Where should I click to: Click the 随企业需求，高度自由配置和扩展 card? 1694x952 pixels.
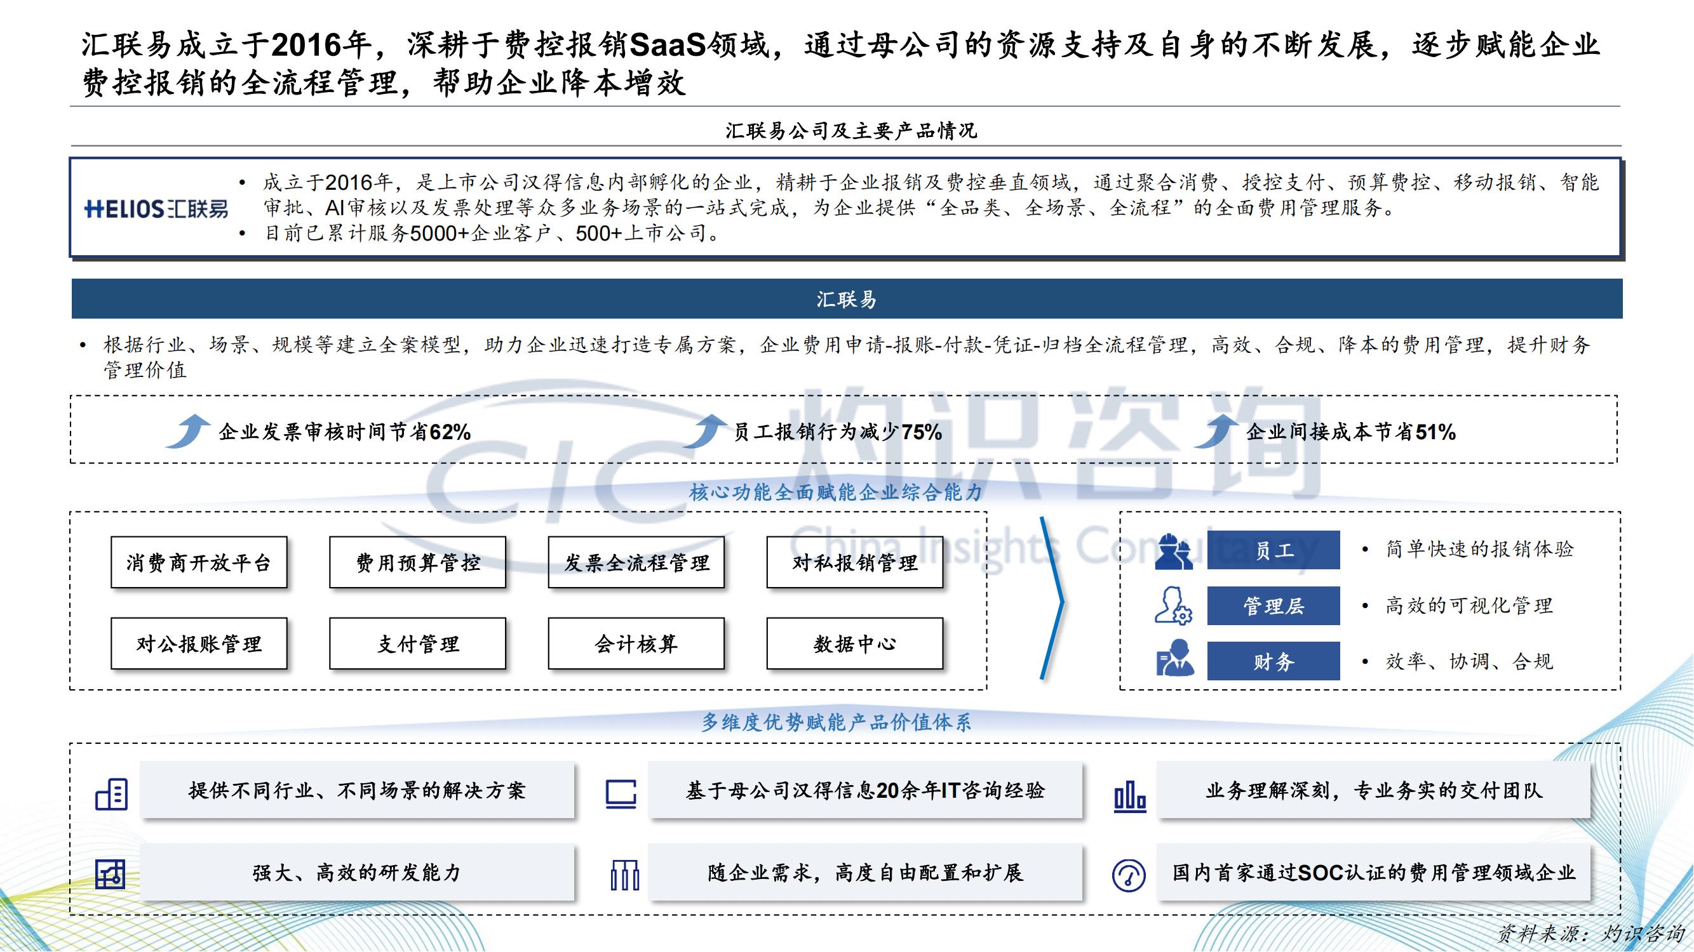click(864, 873)
